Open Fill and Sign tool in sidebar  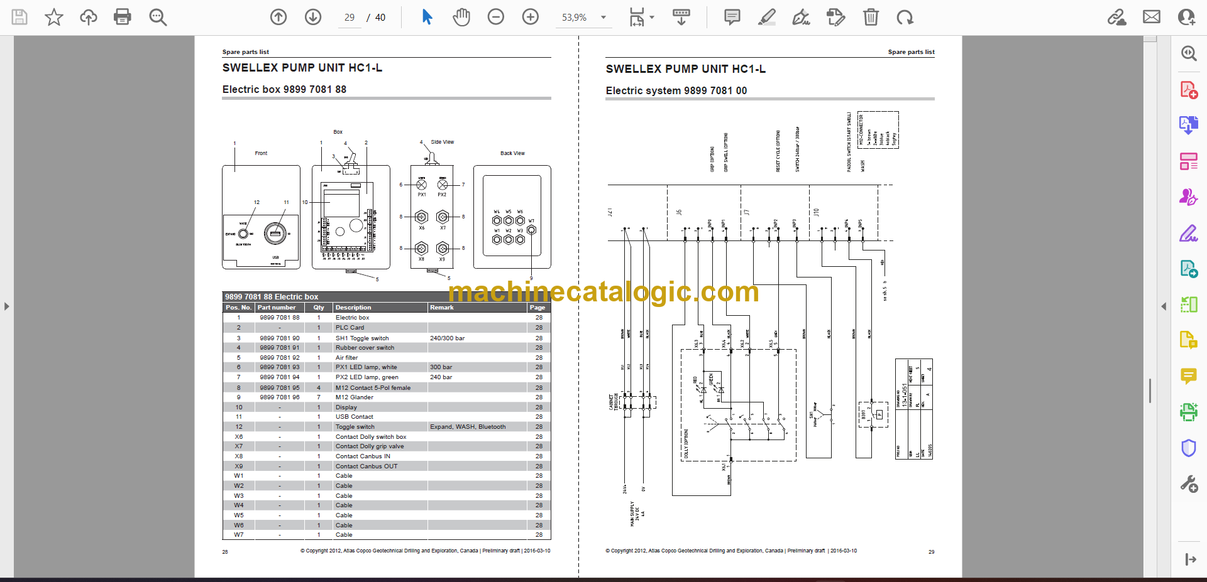coord(1188,233)
